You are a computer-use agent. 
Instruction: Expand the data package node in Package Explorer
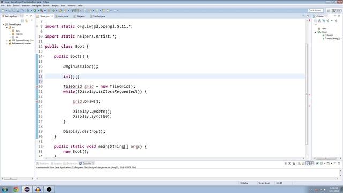pyautogui.click(x=10, y=31)
